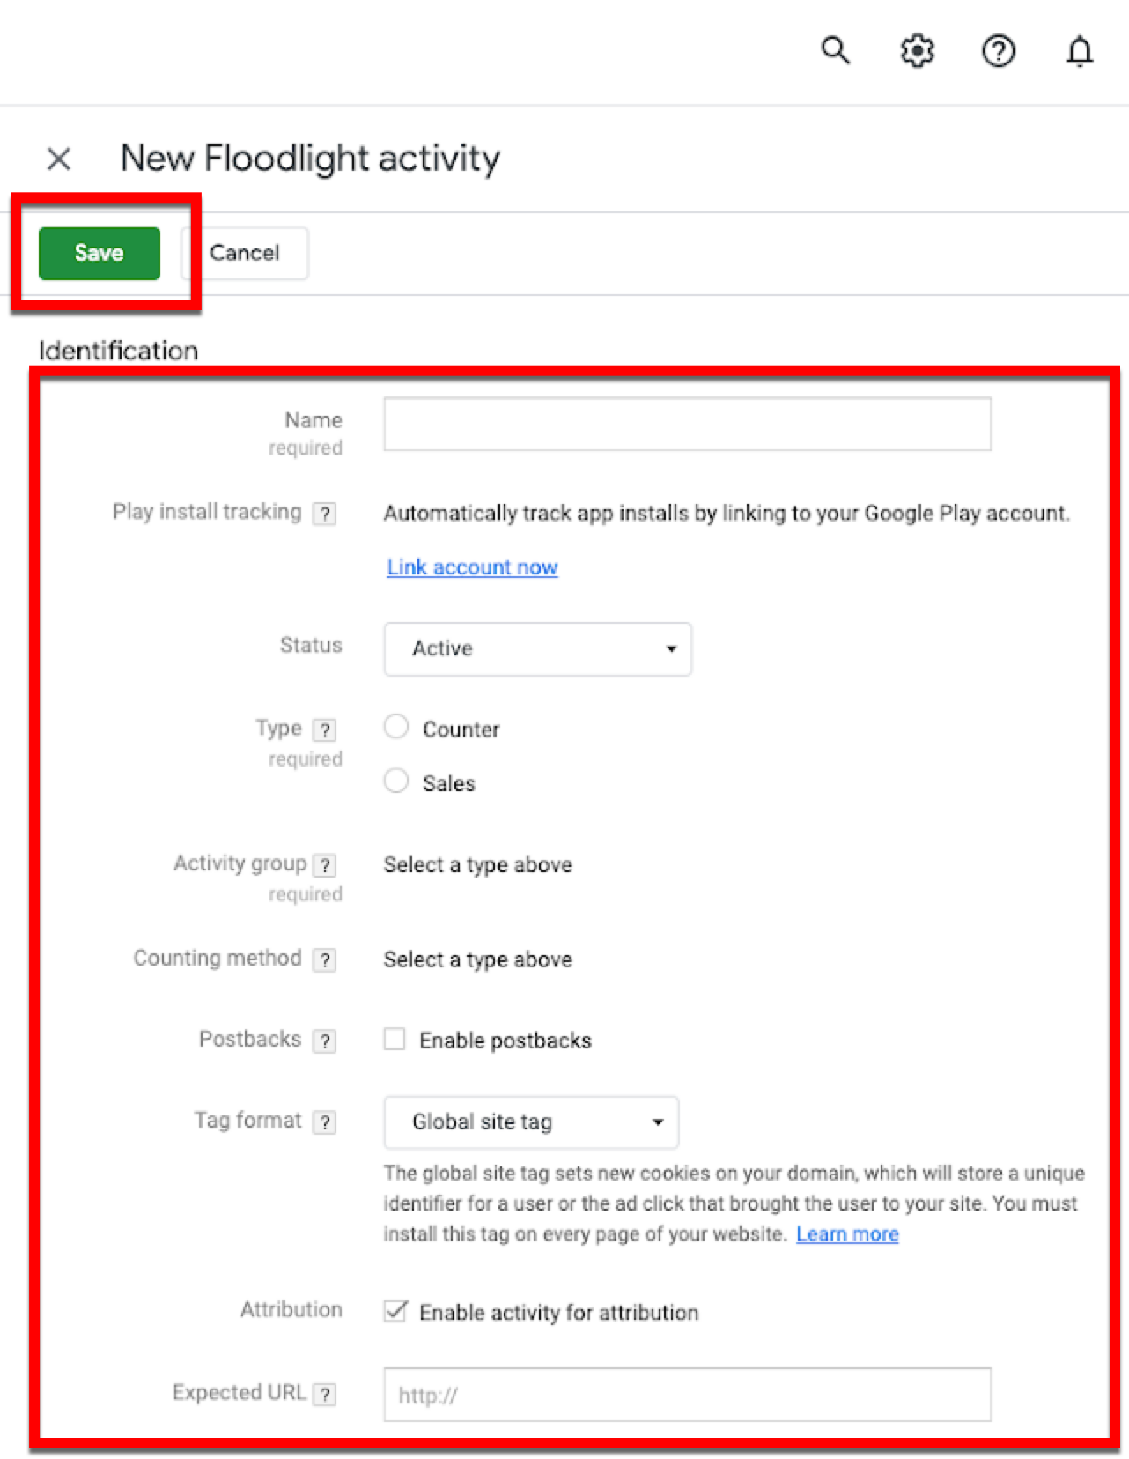The width and height of the screenshot is (1129, 1459).
Task: Open the Global site tag dropdown
Action: tap(531, 1122)
